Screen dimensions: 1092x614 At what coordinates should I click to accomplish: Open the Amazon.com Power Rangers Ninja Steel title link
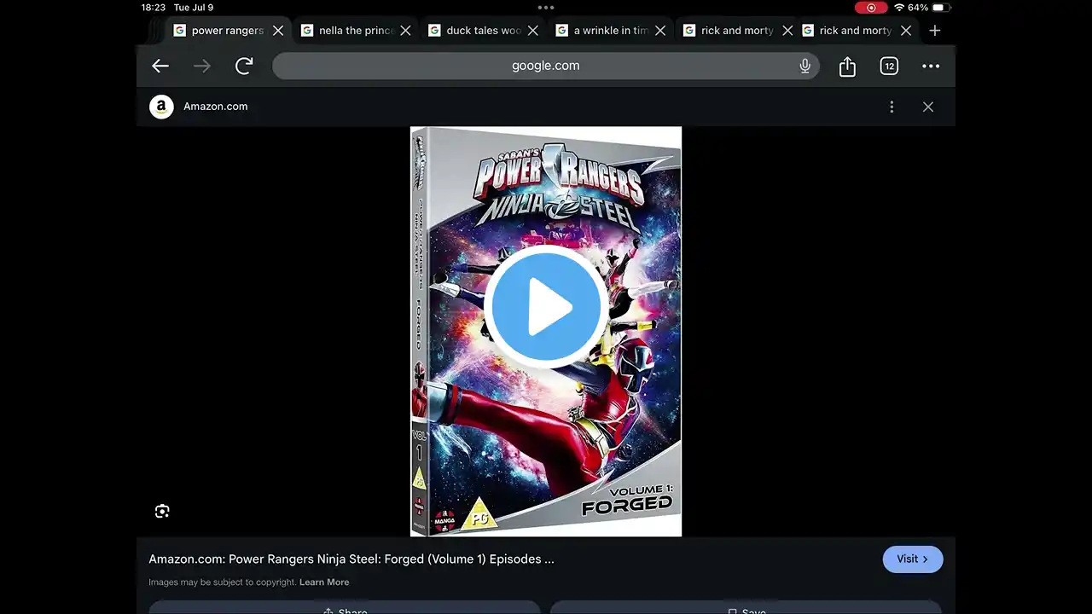351,559
